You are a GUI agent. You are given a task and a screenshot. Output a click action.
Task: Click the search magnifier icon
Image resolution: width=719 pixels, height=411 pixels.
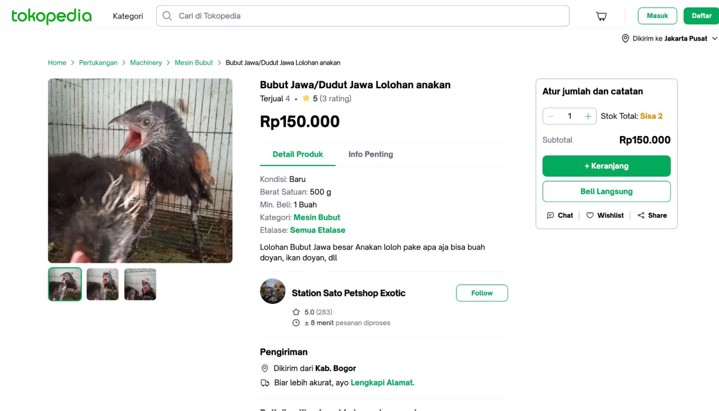167,16
